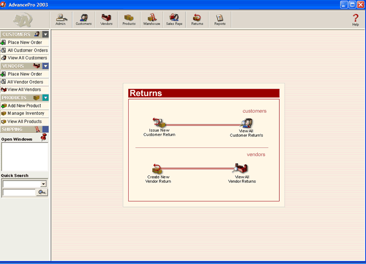The width and height of the screenshot is (366, 264).
Task: Open View All Vendors
Action: [x=25, y=90]
